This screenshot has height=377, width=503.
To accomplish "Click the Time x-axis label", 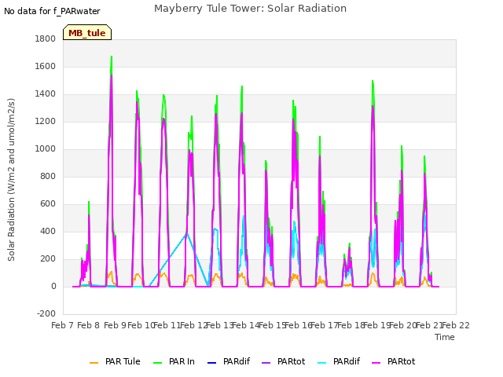I will [x=445, y=337].
